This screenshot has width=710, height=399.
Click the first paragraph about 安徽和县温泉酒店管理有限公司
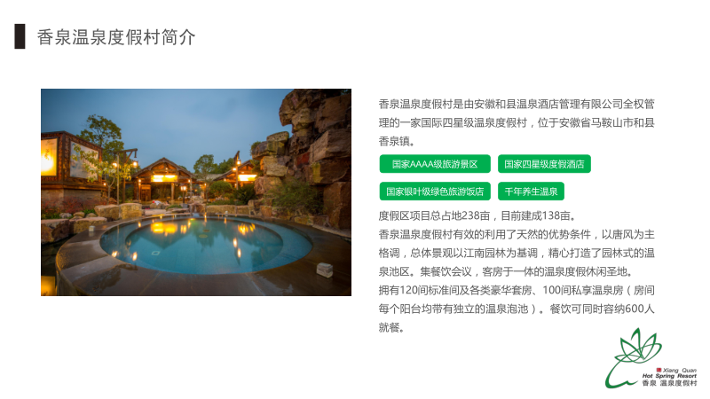517,122
